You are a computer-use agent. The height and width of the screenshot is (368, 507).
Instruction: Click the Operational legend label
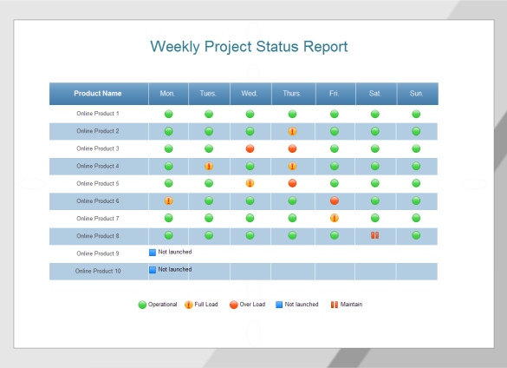pyautogui.click(x=163, y=304)
